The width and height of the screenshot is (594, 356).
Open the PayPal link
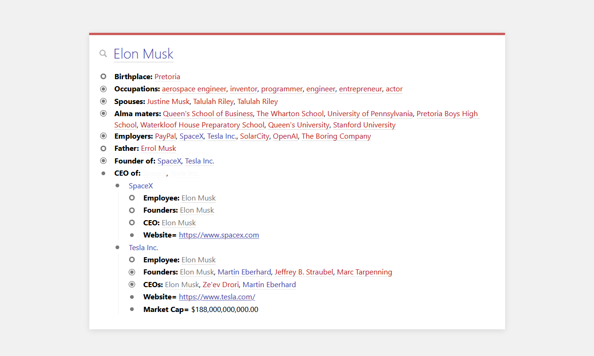pyautogui.click(x=166, y=136)
